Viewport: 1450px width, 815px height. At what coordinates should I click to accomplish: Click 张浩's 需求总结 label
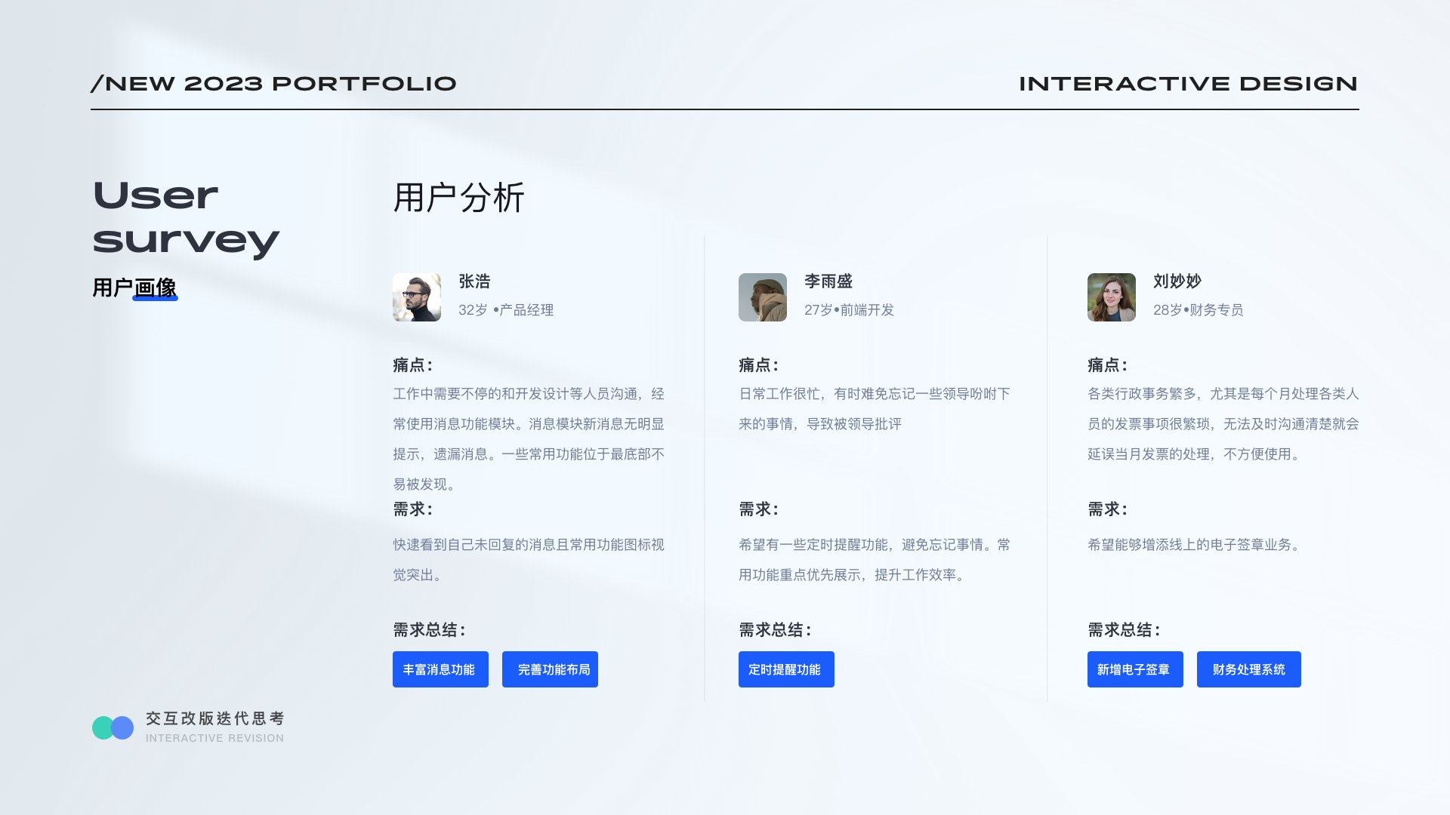coord(429,630)
